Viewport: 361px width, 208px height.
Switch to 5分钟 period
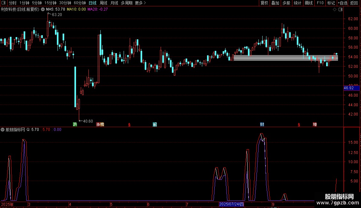click(x=37, y=3)
